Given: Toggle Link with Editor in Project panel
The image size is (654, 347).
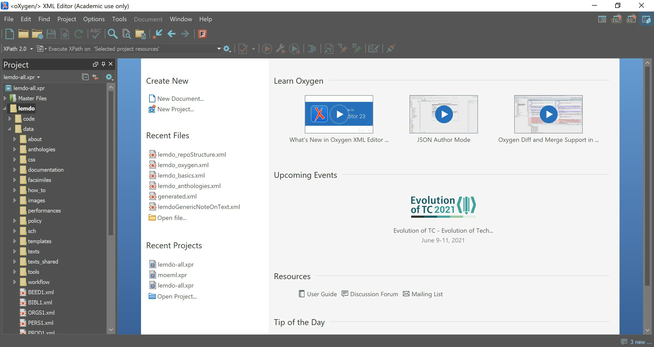Looking at the screenshot, I should tap(95, 77).
